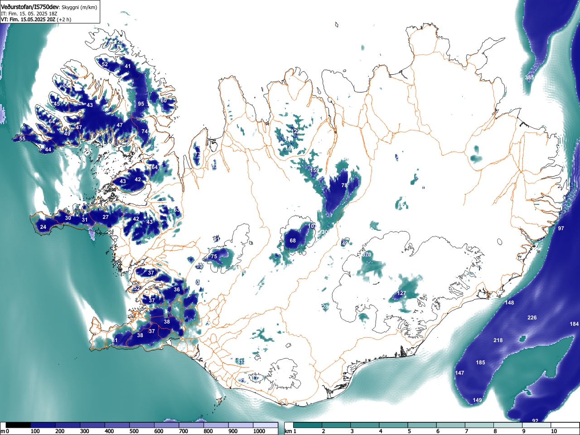Click the visibility value 218 offshore
Viewport: 580px width, 435px height.
pos(498,340)
